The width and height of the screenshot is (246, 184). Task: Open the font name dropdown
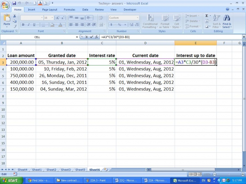point(42,18)
